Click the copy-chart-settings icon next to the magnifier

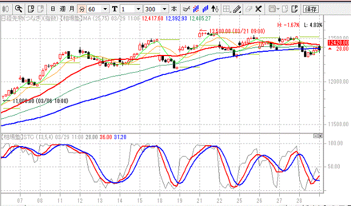[31, 9]
